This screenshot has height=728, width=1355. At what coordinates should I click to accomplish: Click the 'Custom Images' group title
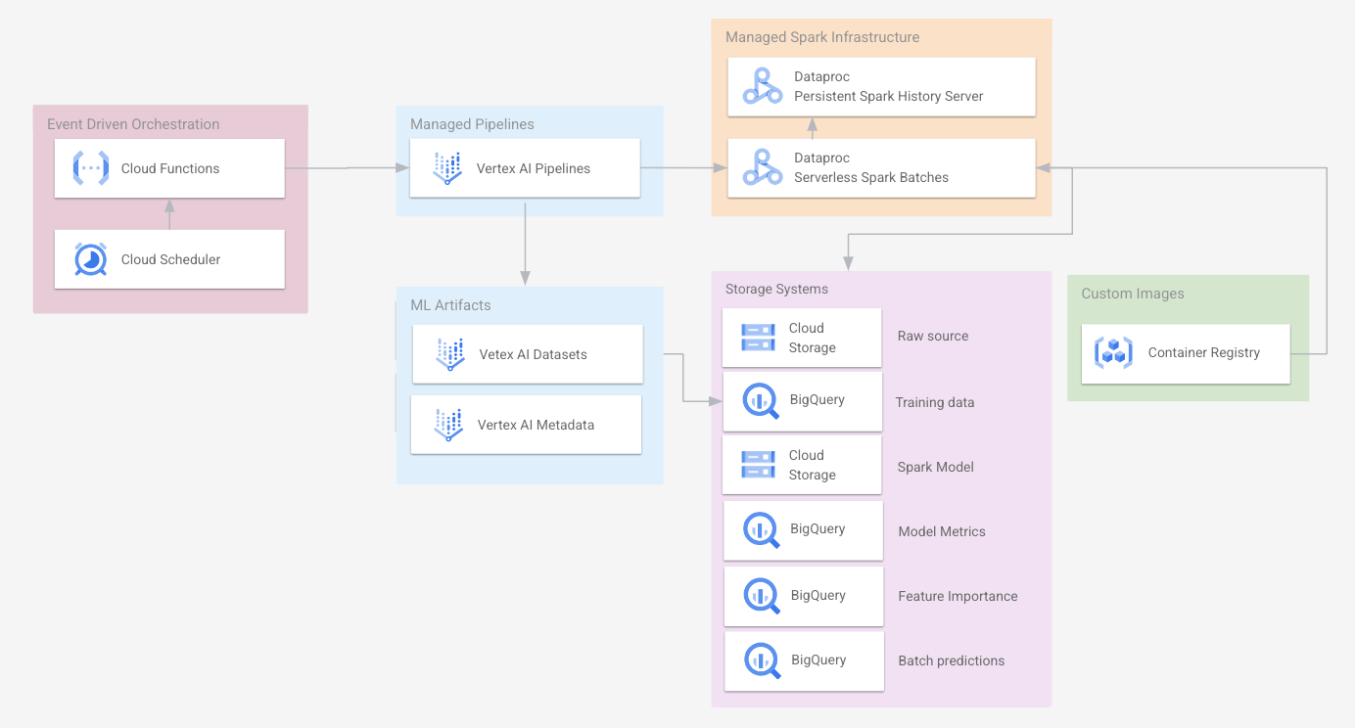(1133, 294)
